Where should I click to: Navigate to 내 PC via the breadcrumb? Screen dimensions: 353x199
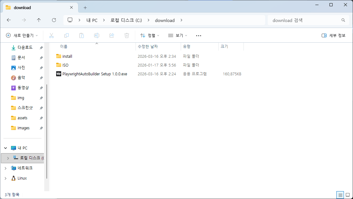point(92,20)
